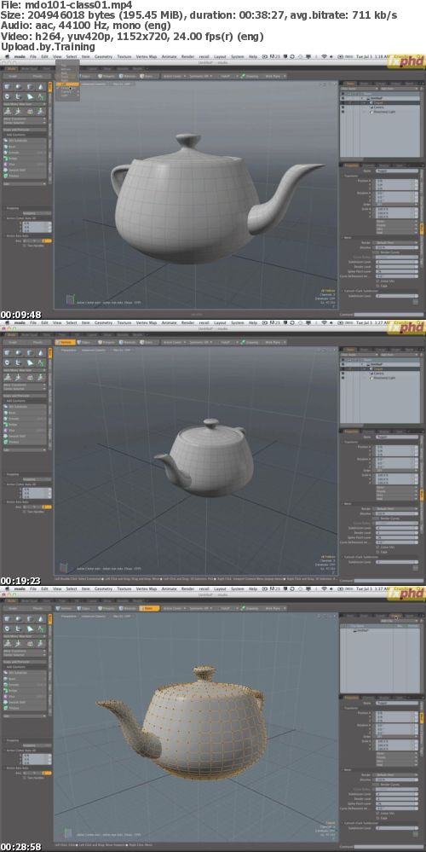Collapse the Untitled scene in 00:09:48 frame item list

click(x=362, y=98)
